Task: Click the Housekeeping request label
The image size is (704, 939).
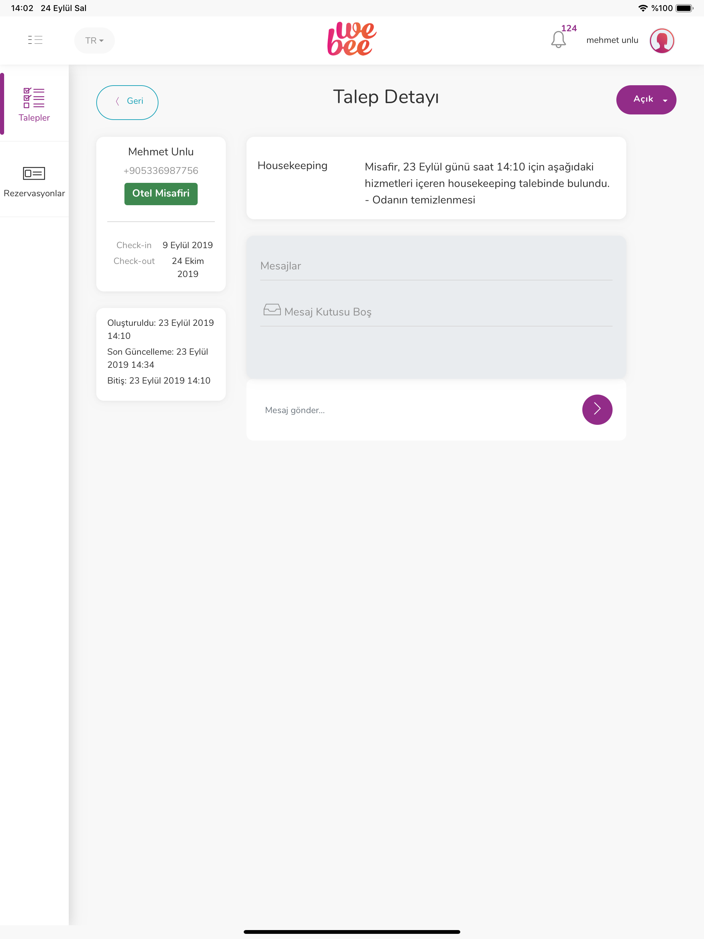Action: (x=292, y=166)
